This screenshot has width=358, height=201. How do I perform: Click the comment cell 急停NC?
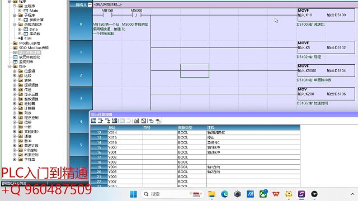pyautogui.click(x=253, y=142)
